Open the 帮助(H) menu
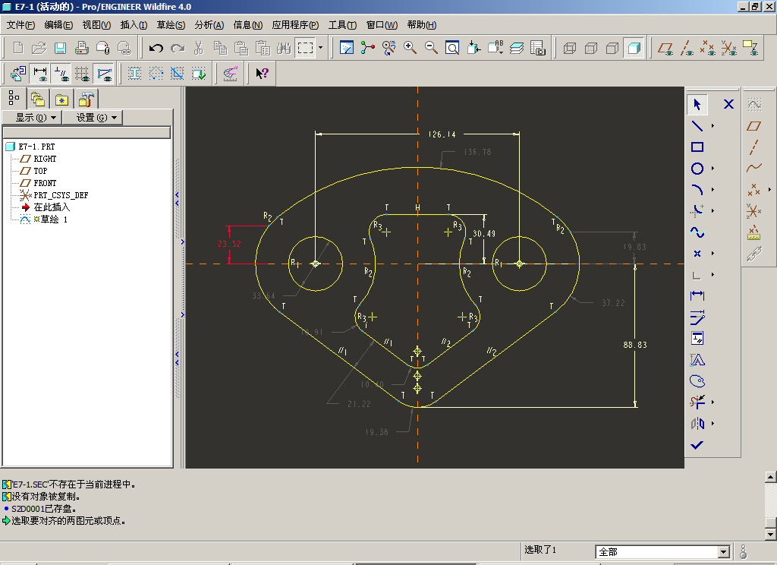Viewport: 777px width, 565px height. pos(422,25)
